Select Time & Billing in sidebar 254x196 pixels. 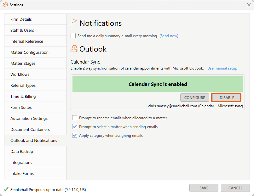[36, 96]
